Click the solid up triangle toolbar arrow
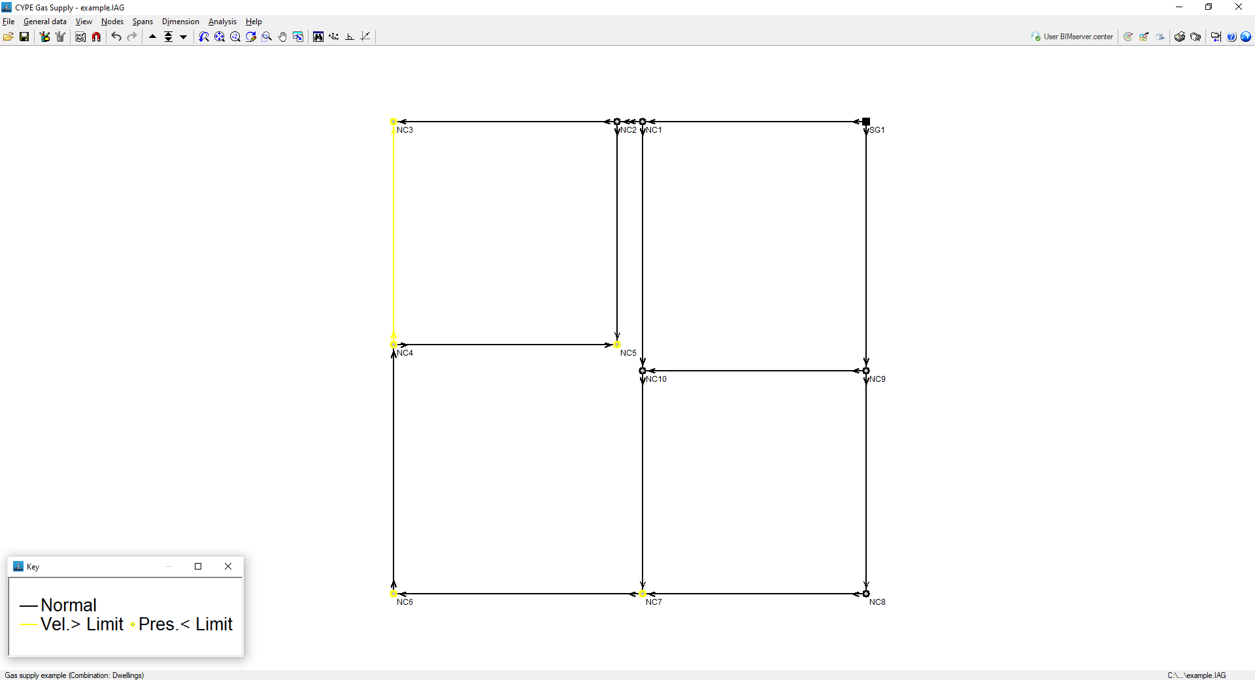The width and height of the screenshot is (1255, 680). tap(152, 37)
